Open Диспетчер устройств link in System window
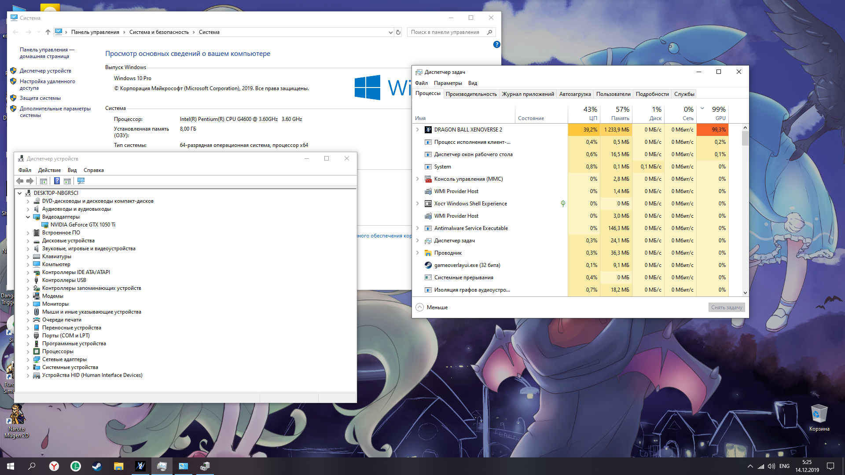The width and height of the screenshot is (845, 475). pyautogui.click(x=45, y=71)
